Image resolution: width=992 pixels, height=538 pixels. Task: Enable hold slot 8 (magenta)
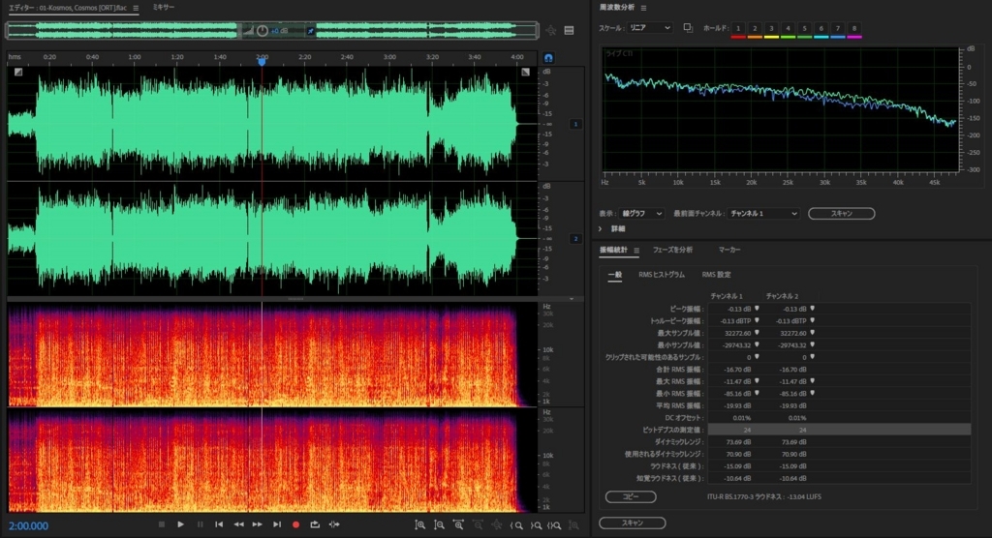pyautogui.click(x=854, y=28)
